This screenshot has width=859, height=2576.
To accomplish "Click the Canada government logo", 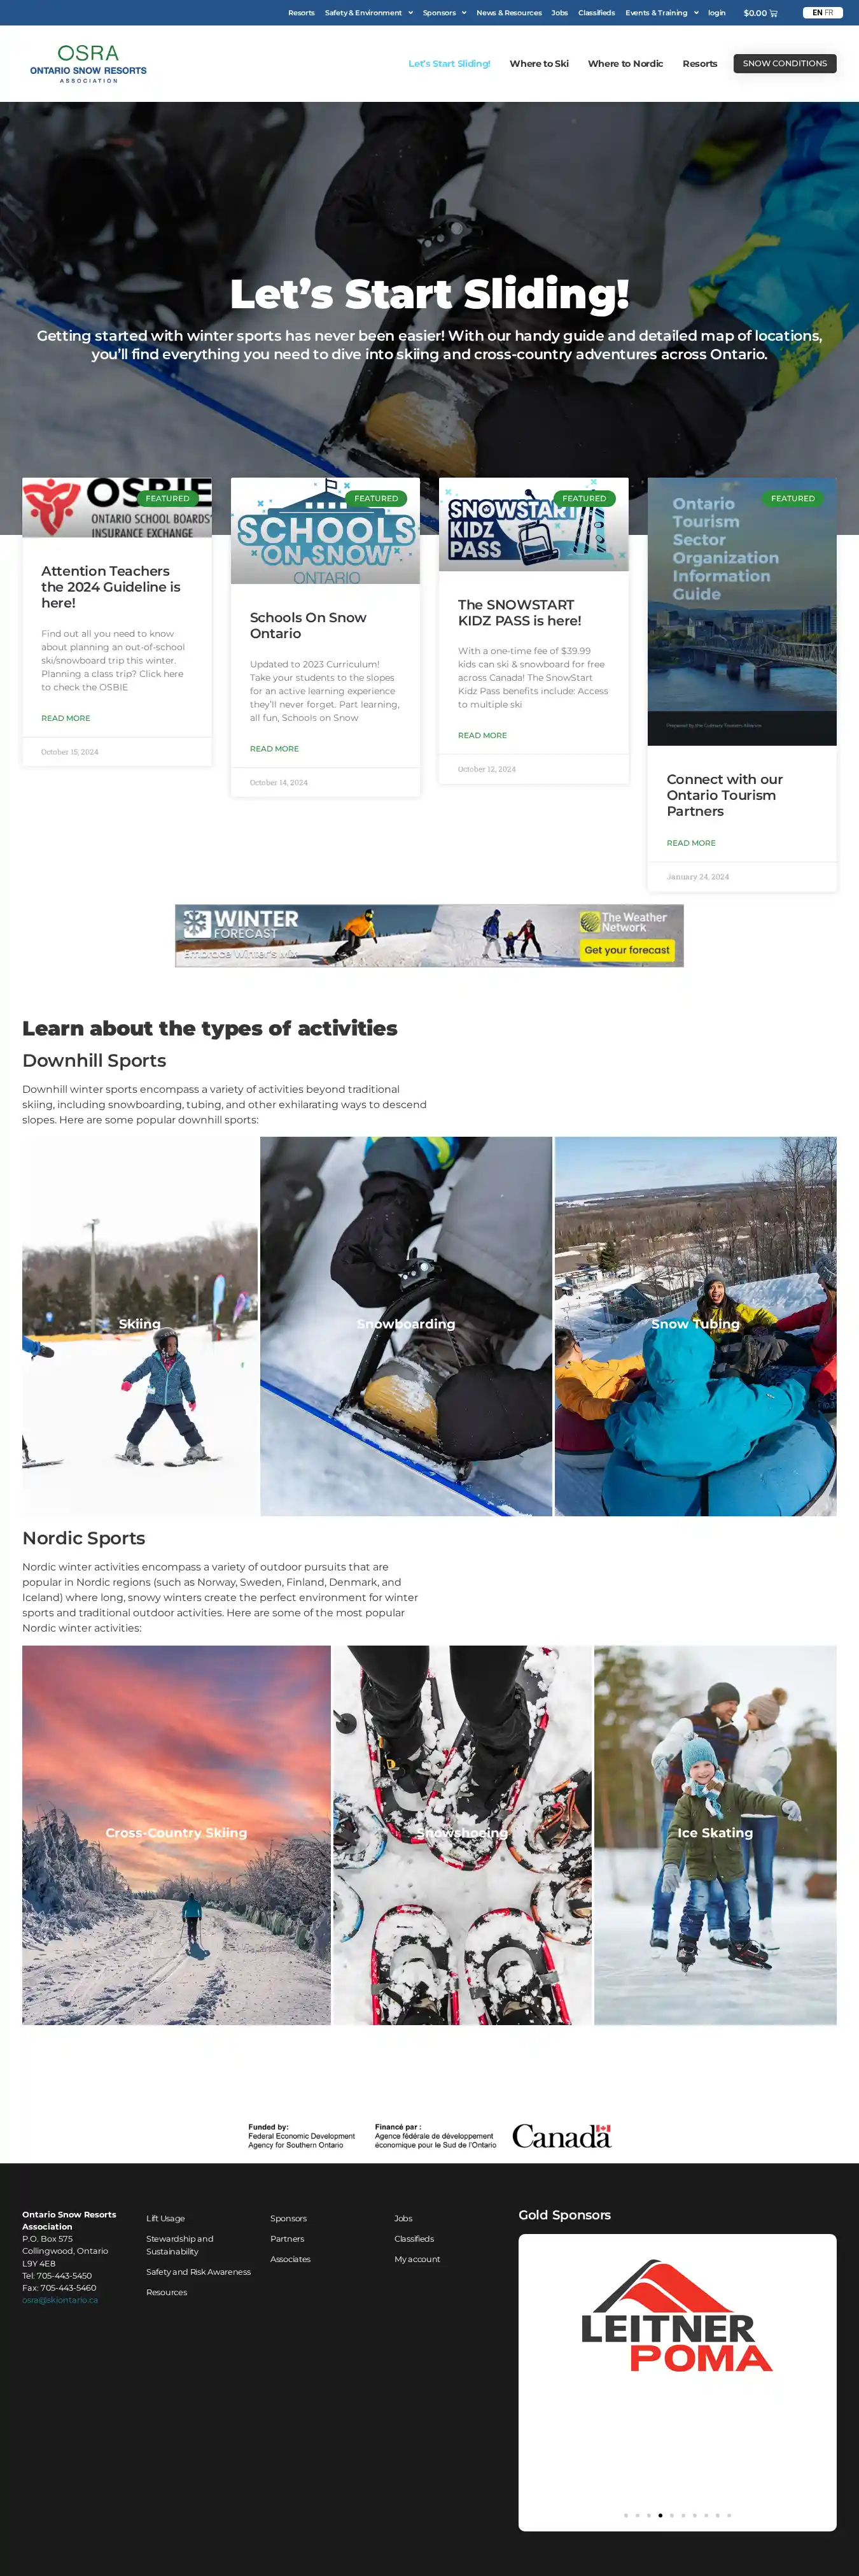I will (561, 2136).
